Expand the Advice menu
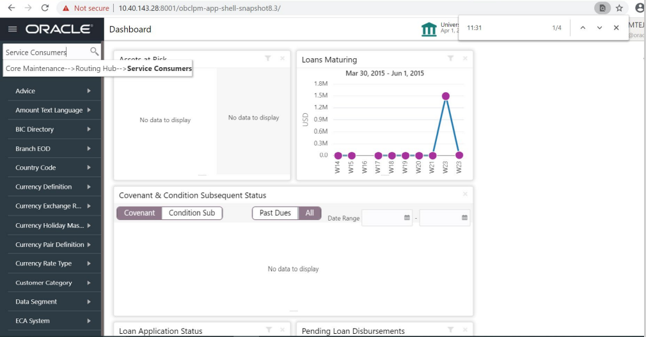Screen dimensions: 646x337 click(x=54, y=91)
